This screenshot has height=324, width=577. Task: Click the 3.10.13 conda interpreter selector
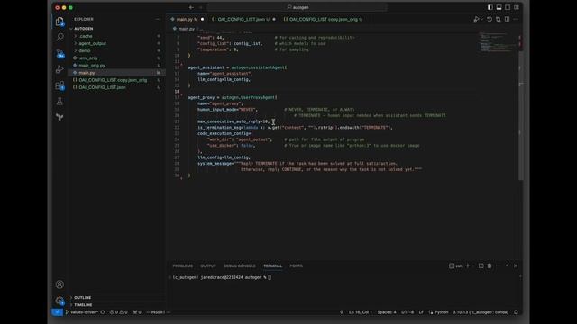[x=481, y=312]
